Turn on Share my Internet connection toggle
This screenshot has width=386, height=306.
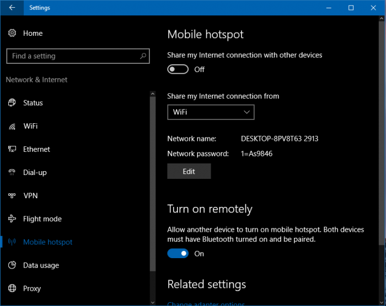(178, 69)
